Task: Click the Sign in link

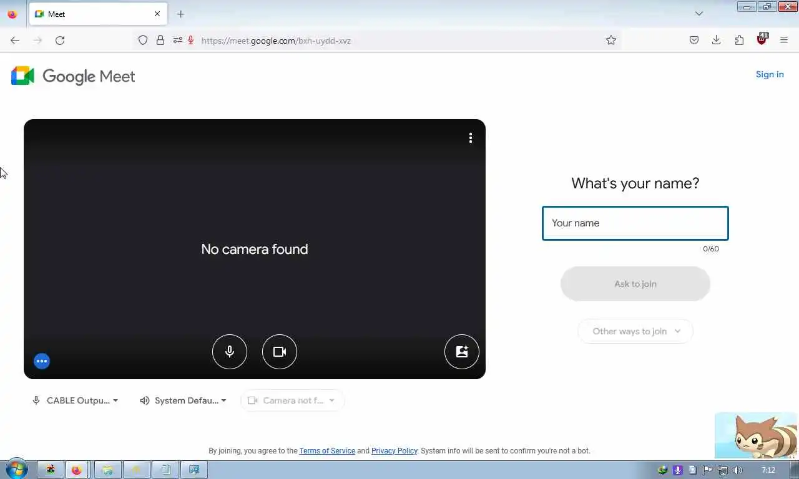Action: click(770, 74)
